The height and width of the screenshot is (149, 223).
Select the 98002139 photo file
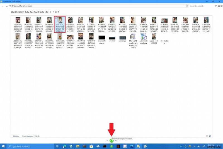point(18,41)
